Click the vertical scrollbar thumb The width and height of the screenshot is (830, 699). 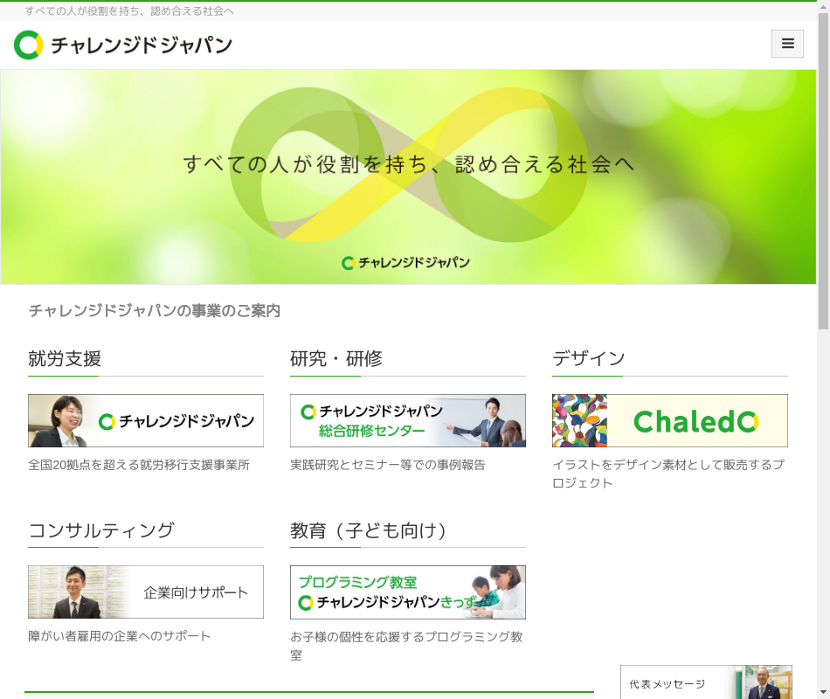(x=823, y=171)
